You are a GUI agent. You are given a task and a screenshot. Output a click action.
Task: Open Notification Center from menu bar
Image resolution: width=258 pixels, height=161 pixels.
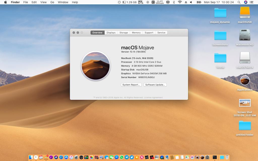coord(251,2)
